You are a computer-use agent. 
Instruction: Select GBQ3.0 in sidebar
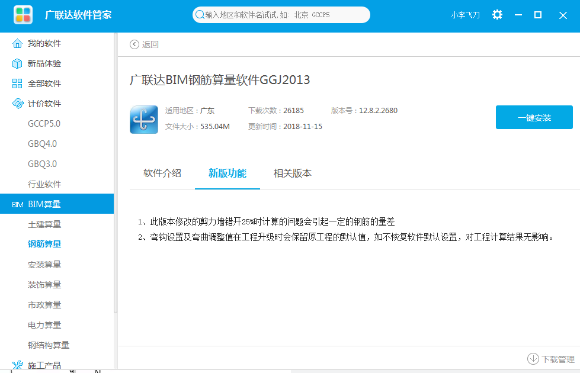pos(42,164)
